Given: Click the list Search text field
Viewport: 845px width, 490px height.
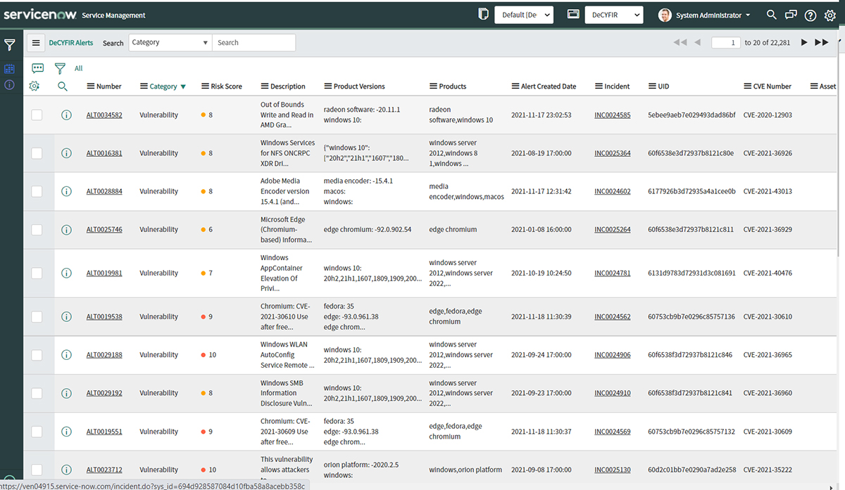Looking at the screenshot, I should click(x=254, y=43).
